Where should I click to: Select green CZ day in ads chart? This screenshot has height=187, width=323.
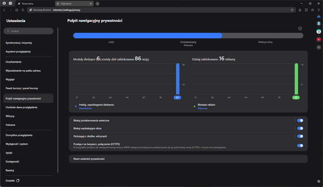pos(296,98)
